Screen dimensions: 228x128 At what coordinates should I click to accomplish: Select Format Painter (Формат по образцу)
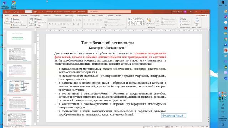[x=18, y=25]
